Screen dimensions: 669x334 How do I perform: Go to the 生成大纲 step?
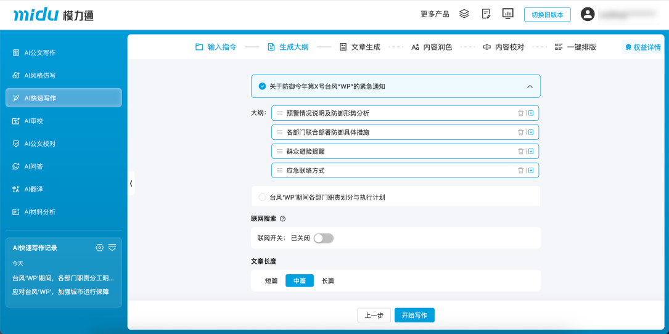pos(287,47)
